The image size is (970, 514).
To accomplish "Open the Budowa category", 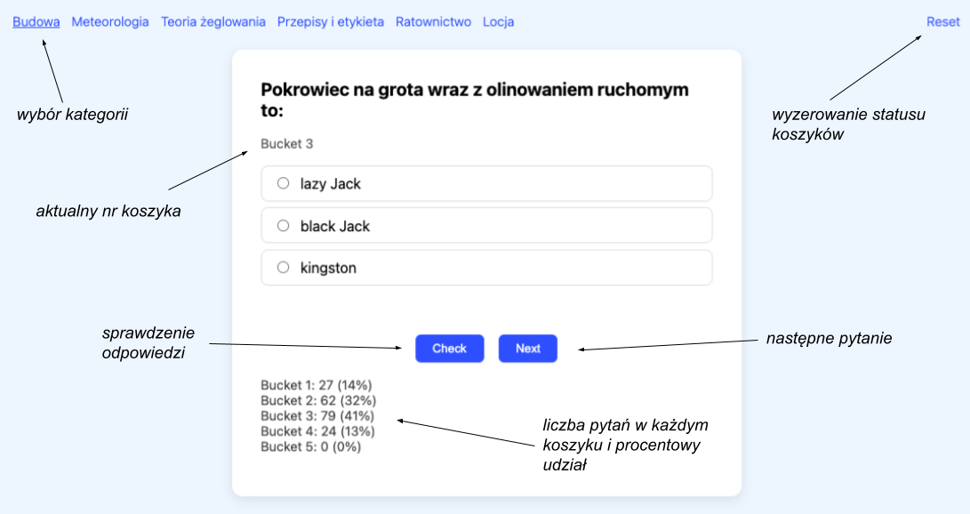I will (36, 21).
